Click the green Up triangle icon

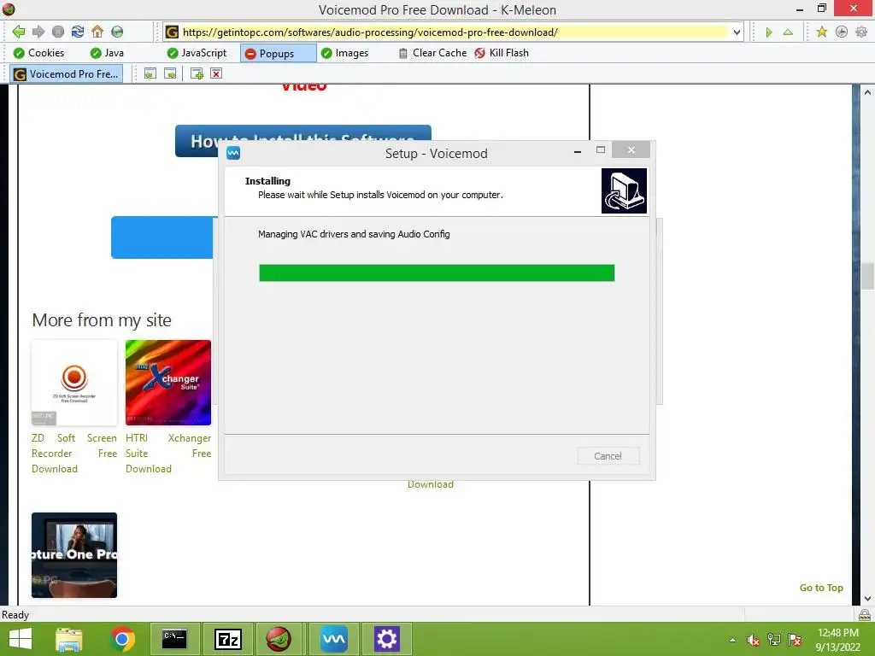tap(788, 32)
